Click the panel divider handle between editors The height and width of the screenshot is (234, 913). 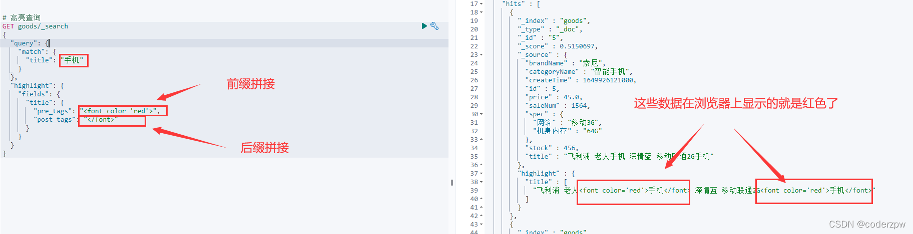[x=452, y=183]
